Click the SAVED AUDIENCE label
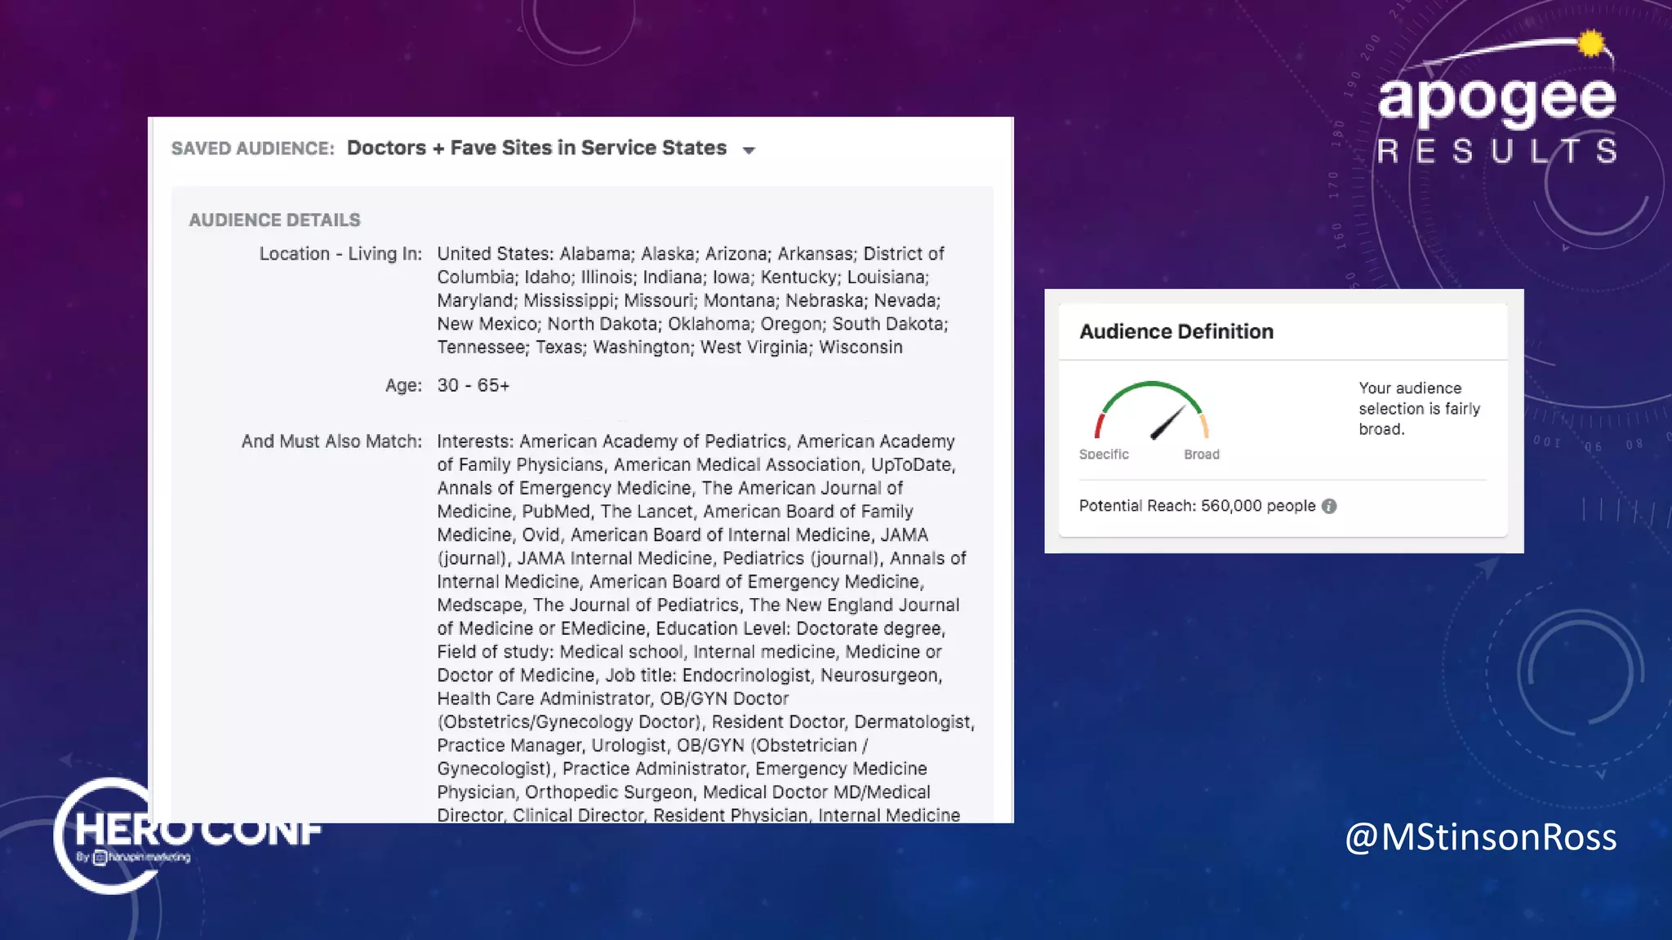1672x940 pixels. tap(252, 149)
